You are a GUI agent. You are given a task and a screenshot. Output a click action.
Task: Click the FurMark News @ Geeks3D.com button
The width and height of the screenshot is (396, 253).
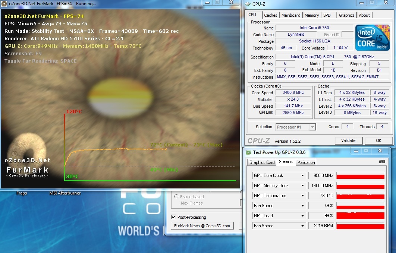pyautogui.click(x=202, y=226)
